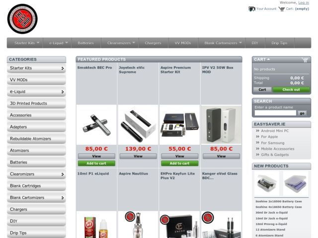Open DIY in the top menu
This screenshot has height=238, width=318.
(x=255, y=43)
